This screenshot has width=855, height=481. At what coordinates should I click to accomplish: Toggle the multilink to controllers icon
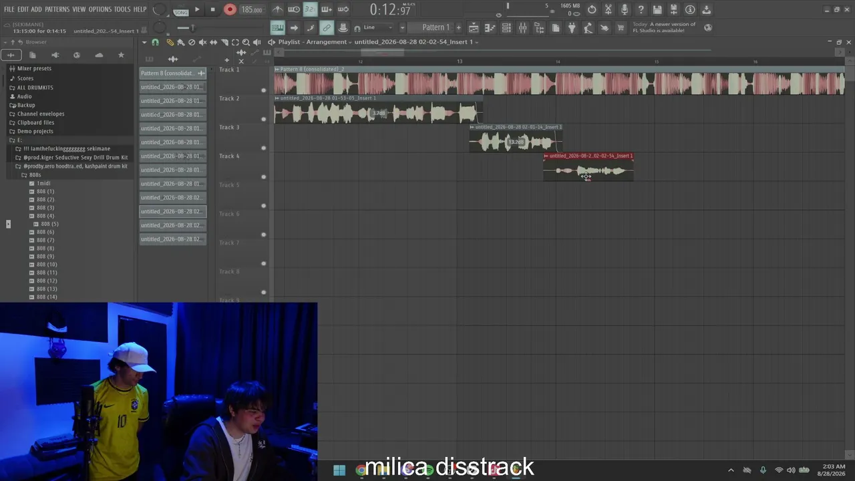326,27
